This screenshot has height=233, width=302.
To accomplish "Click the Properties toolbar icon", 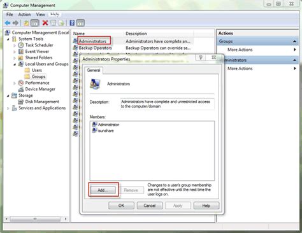I will pos(53,23).
